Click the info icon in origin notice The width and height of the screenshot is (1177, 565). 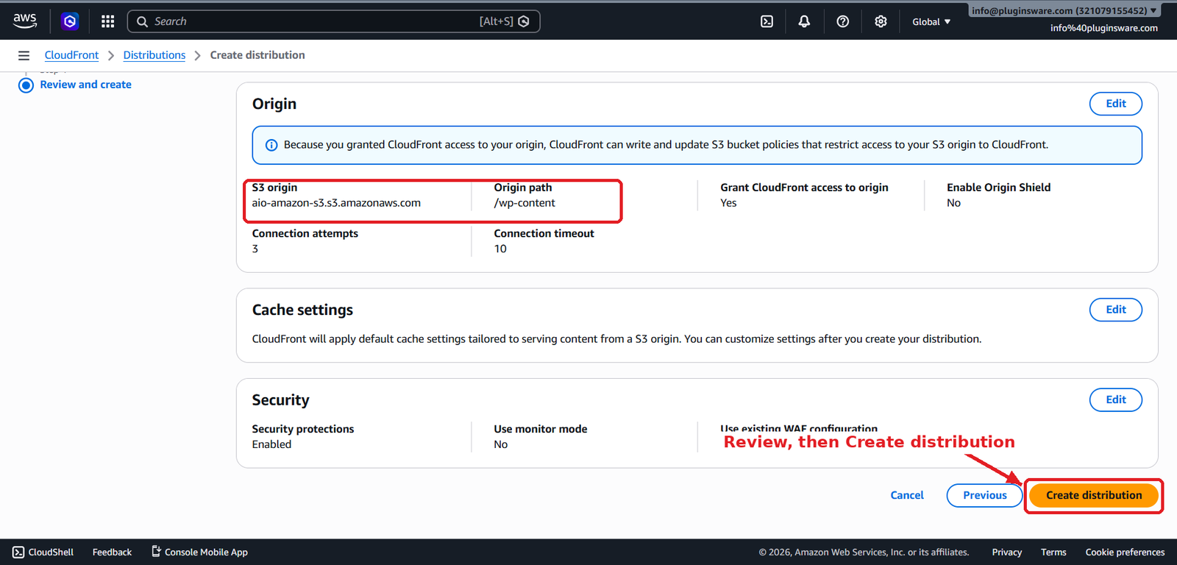coord(271,145)
